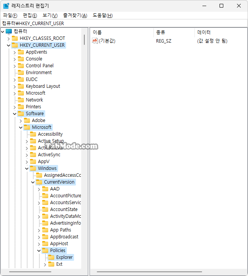Sort by the 종류 column header
Viewport: 248px width, 276px height.
(161, 32)
